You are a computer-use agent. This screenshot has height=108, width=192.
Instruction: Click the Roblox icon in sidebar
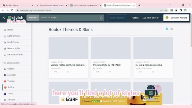coord(5,87)
